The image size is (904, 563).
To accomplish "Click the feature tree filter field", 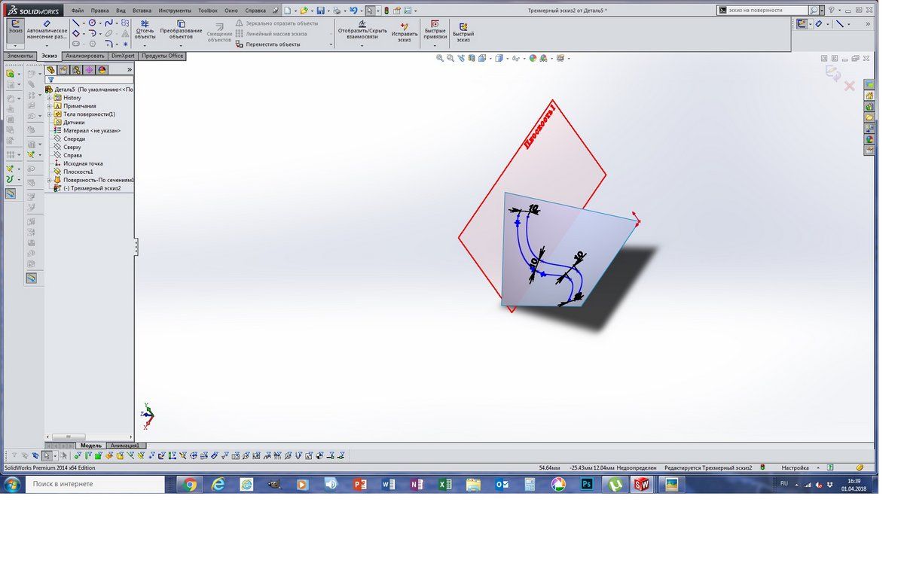I will [90, 79].
